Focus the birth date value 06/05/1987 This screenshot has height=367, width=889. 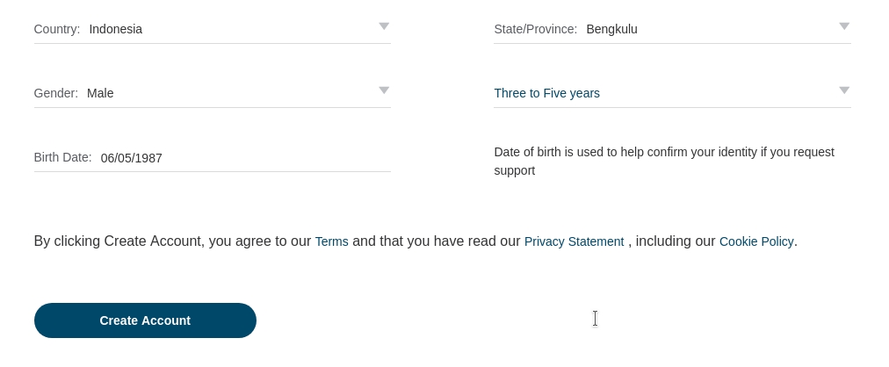coord(131,158)
